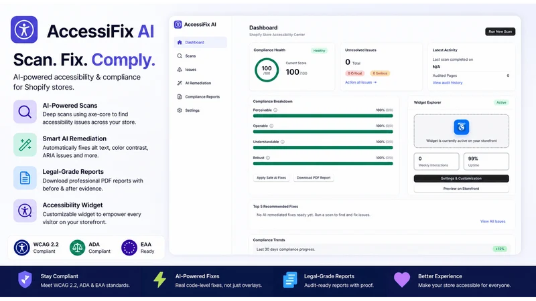
Task: Click the Weekly Interactions stat box
Action: (x=437, y=161)
